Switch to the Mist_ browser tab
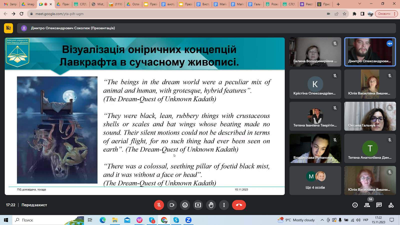Viewport: 400px width, 225px height. pos(98,4)
